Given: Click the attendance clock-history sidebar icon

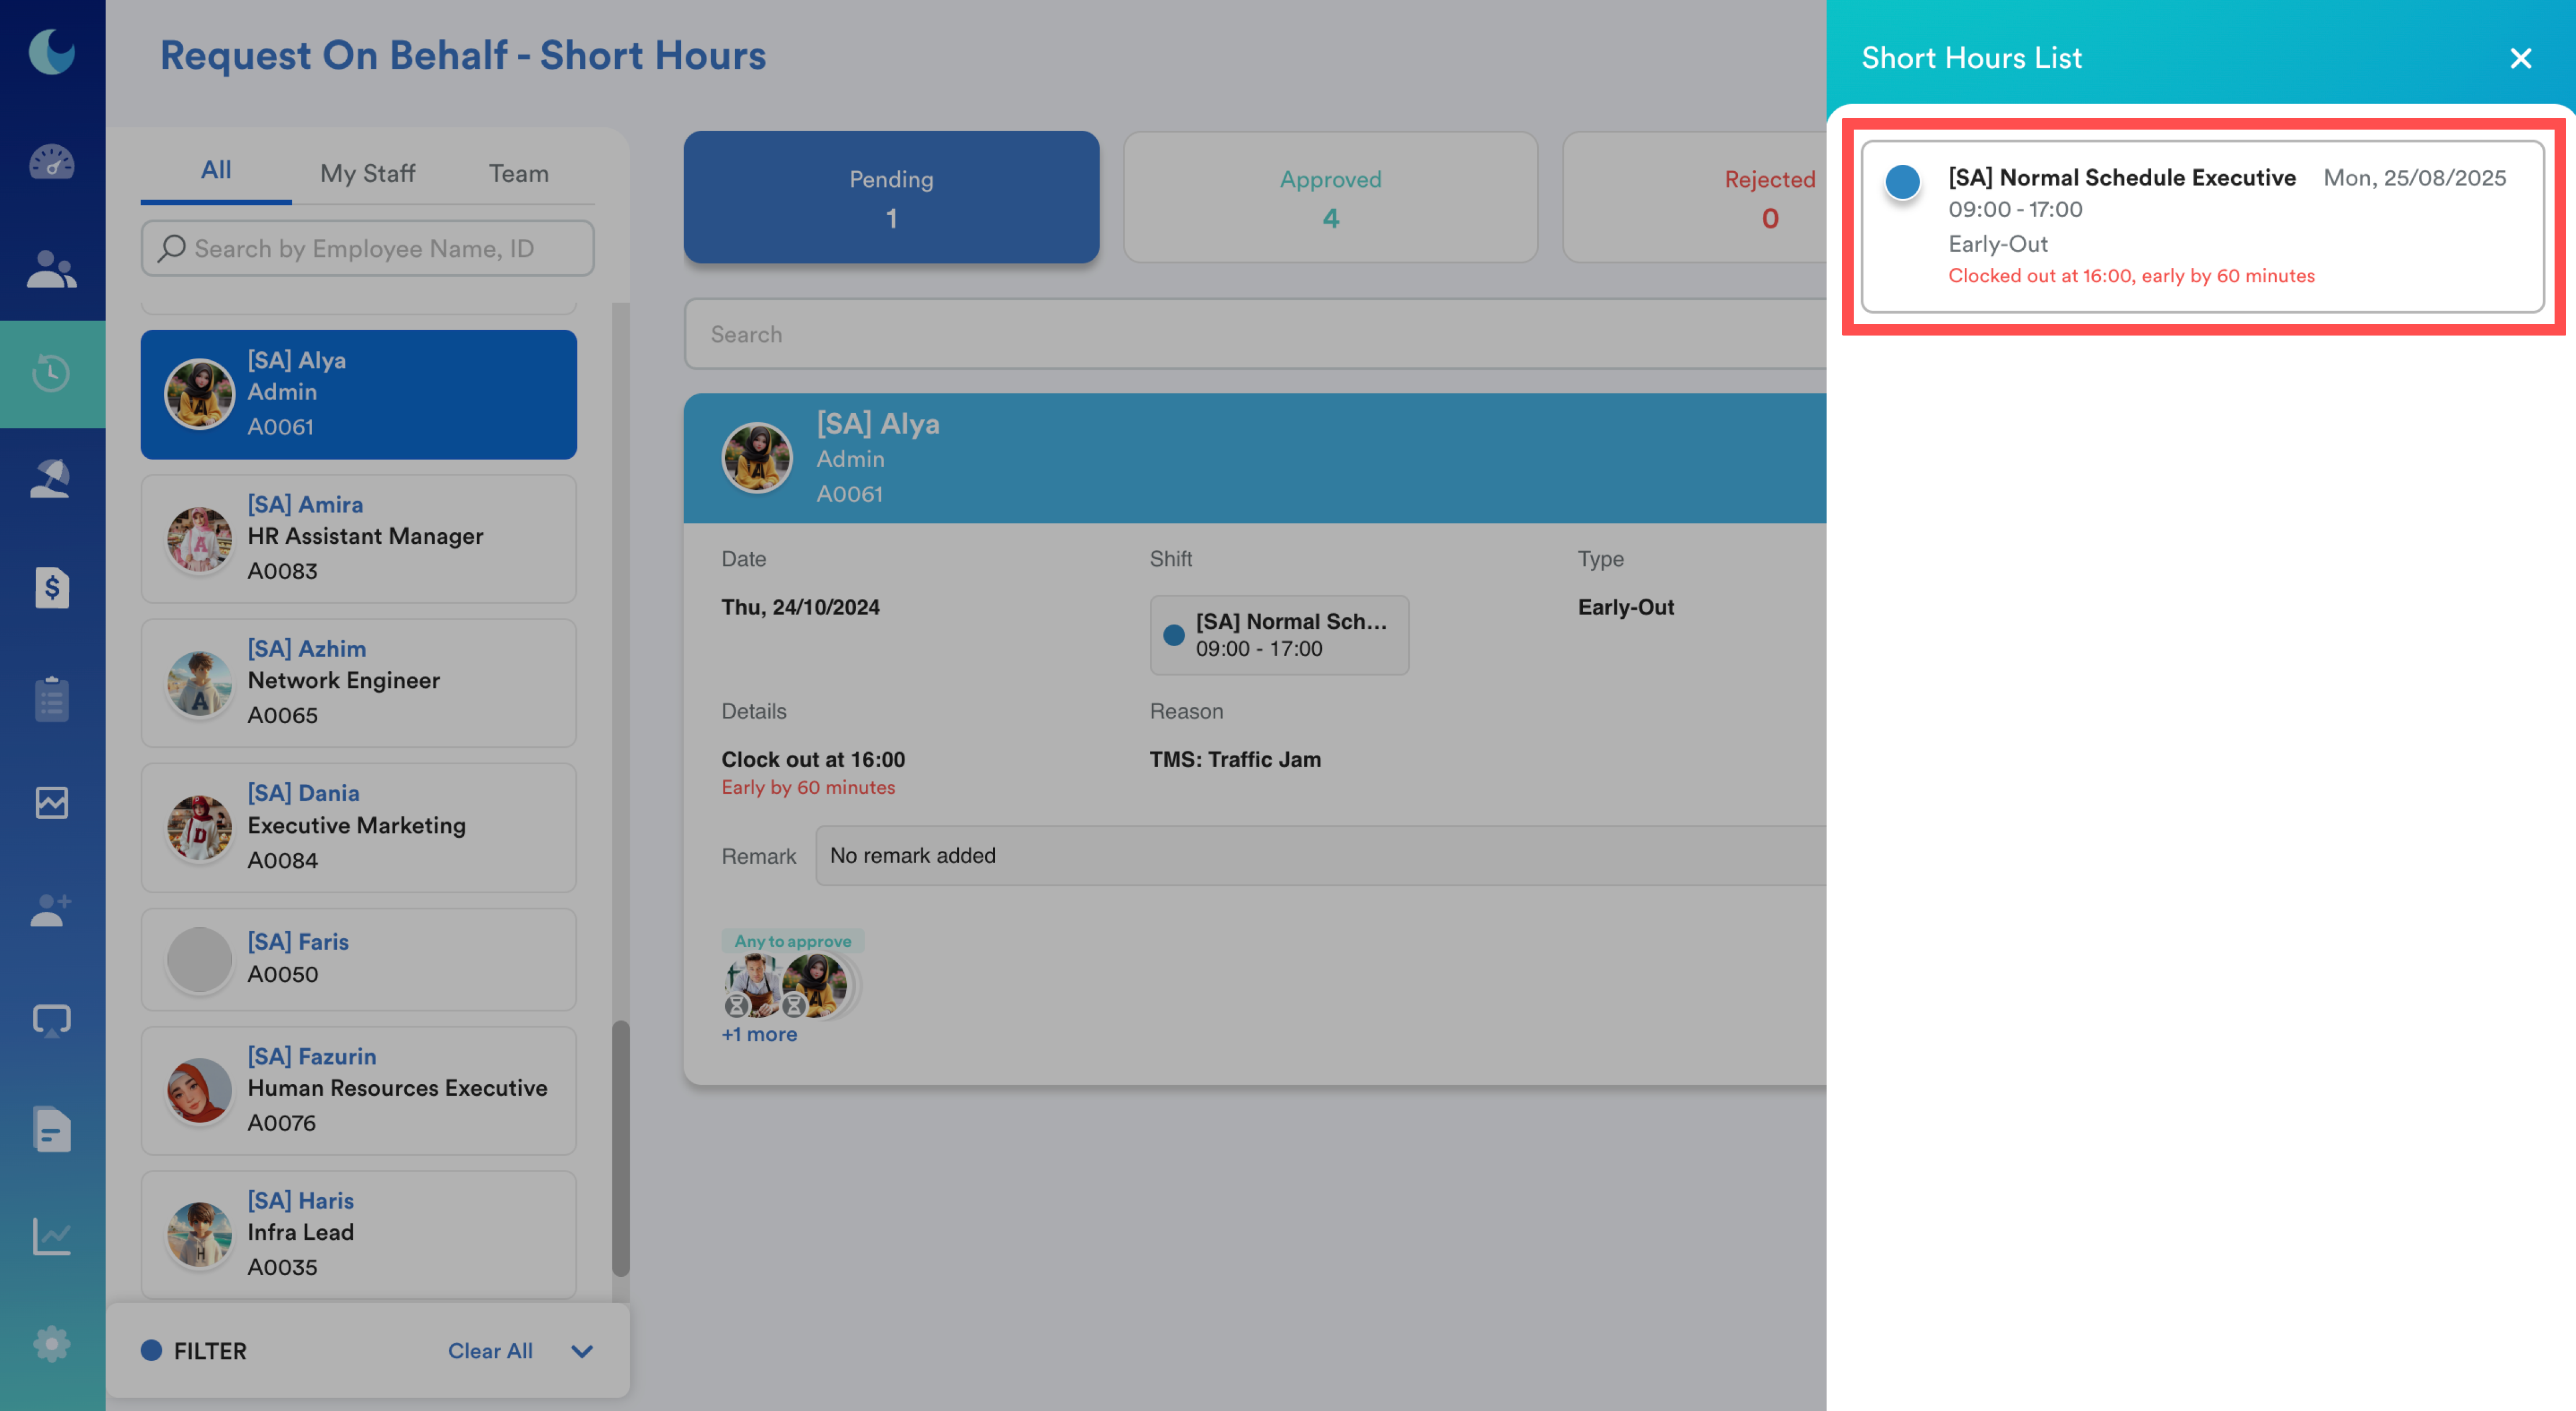Looking at the screenshot, I should (51, 374).
